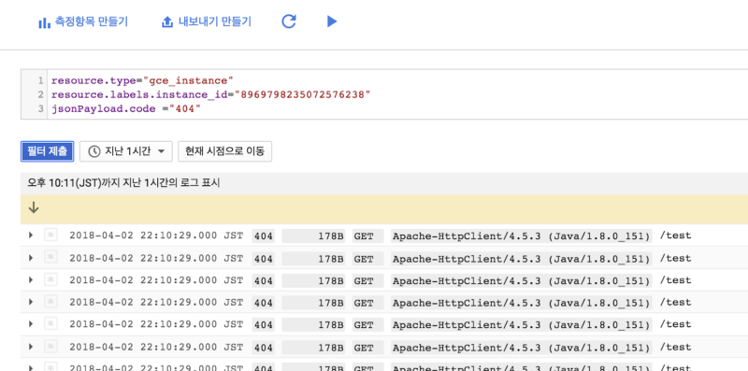Click the 404 status chip on the first row
The width and height of the screenshot is (748, 371).
pos(264,235)
